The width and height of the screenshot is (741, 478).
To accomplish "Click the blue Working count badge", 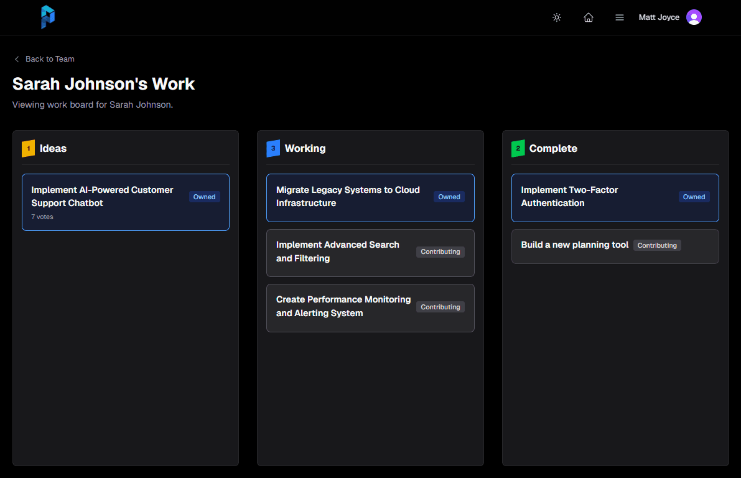I will [x=273, y=149].
